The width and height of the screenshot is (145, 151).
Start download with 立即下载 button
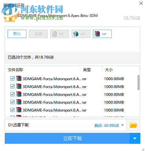(67, 138)
